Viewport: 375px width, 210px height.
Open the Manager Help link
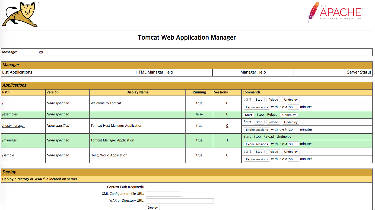pos(253,72)
